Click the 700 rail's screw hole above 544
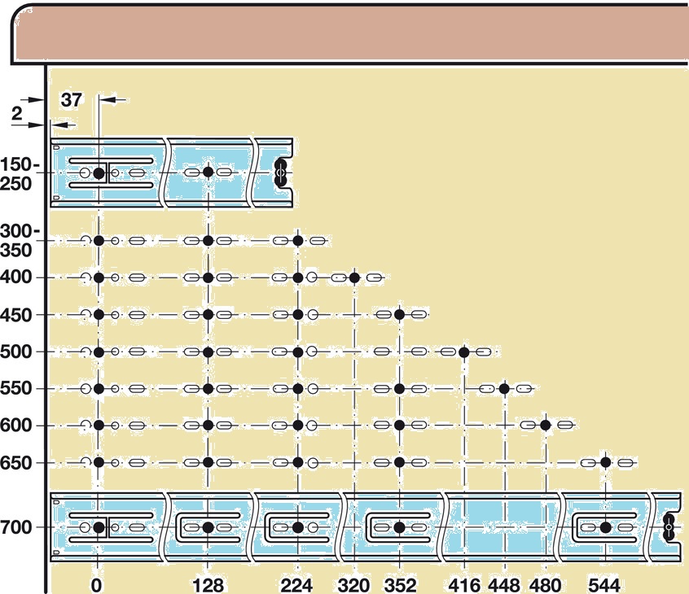The image size is (689, 594). [x=606, y=527]
